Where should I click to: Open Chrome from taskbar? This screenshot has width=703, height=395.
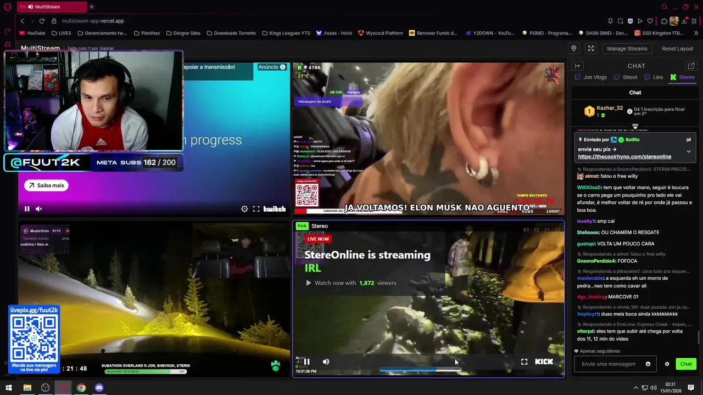pos(81,388)
